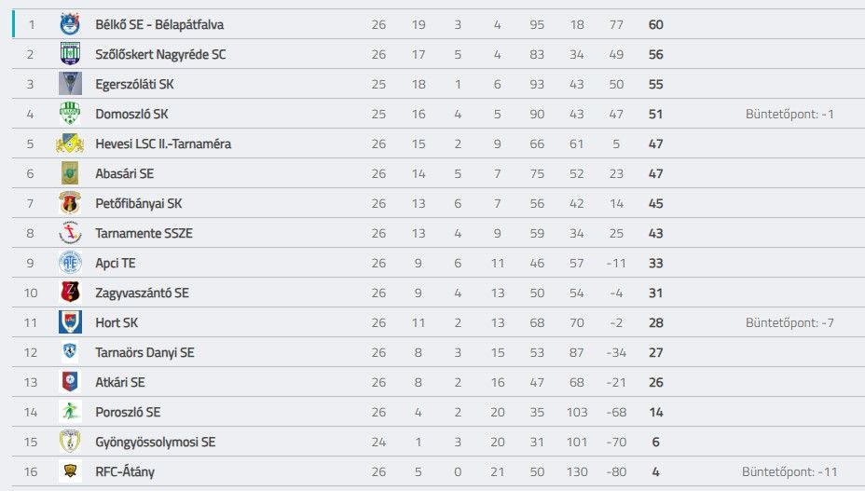Click the Bélkő SE - Bélapátfalva club crest
The image size is (865, 491).
70,24
